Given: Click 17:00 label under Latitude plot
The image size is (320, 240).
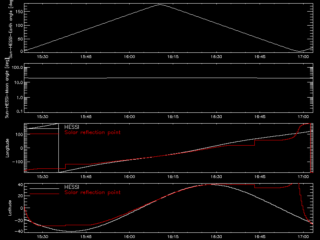Looking at the screenshot, I should coord(303,237).
